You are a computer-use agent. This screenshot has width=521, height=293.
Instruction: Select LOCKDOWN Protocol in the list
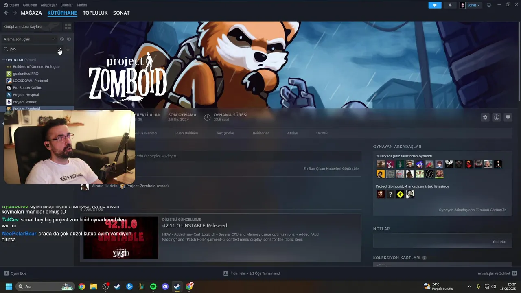point(31,81)
